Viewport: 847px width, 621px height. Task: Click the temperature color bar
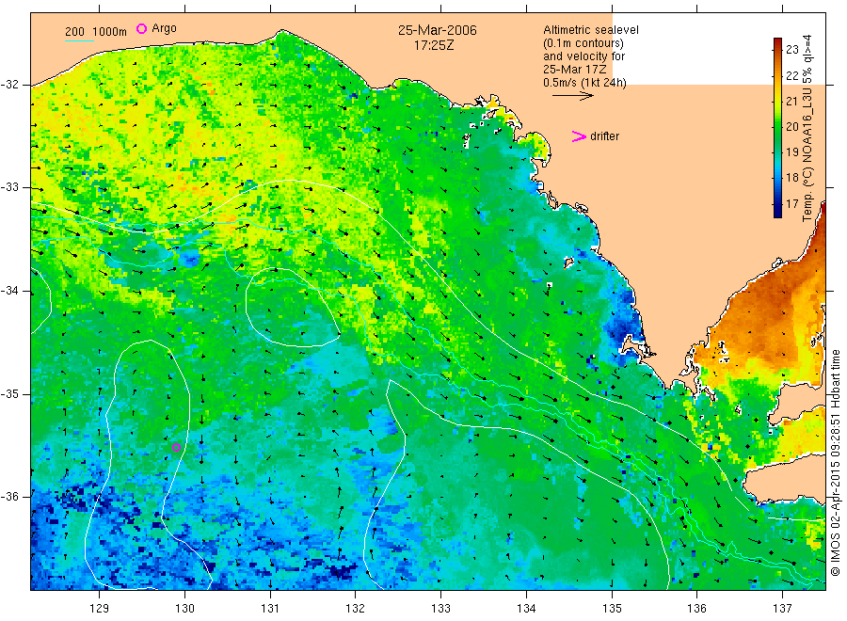pos(777,127)
